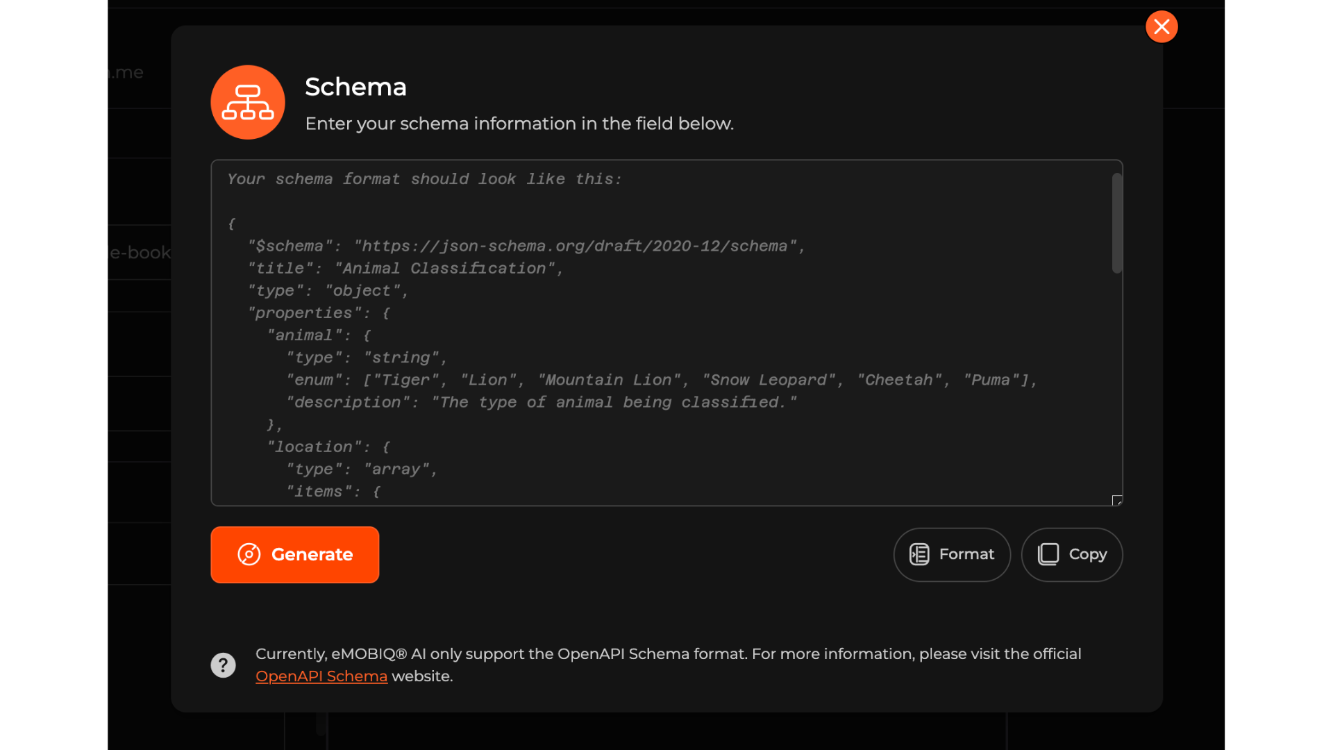The image size is (1333, 750).
Task: Click the Copy clipboard icon
Action: click(x=1048, y=554)
